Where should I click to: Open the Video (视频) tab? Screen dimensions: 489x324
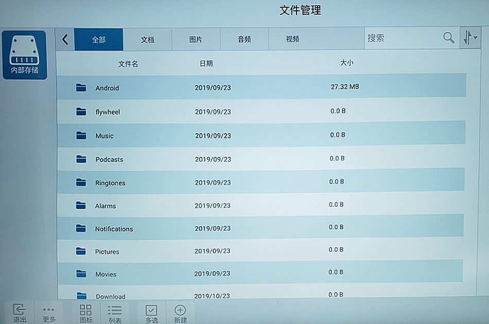(x=292, y=40)
